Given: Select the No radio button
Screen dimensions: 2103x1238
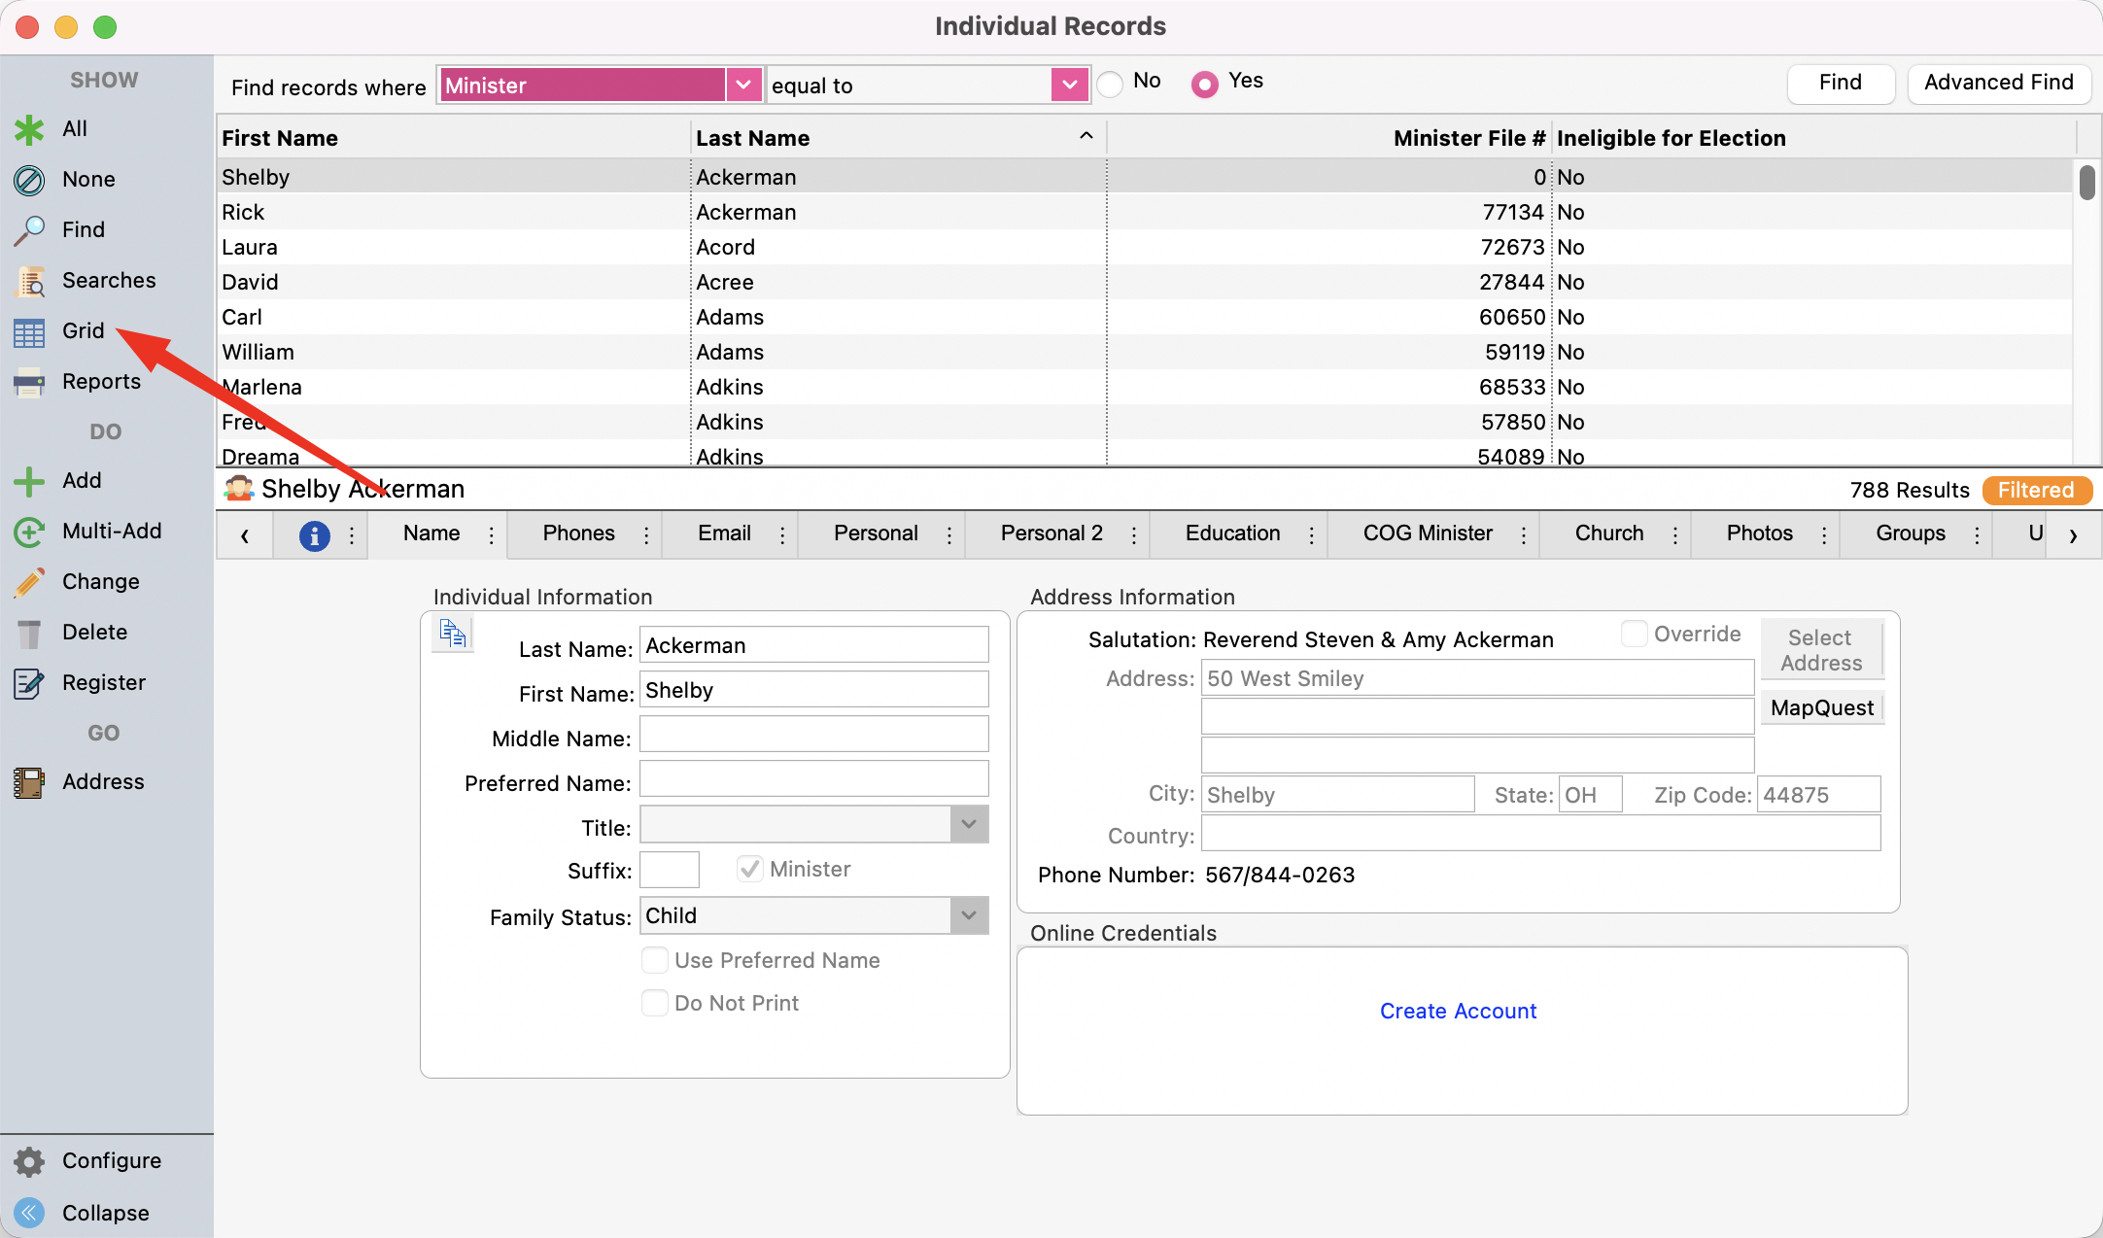Looking at the screenshot, I should 1111,85.
